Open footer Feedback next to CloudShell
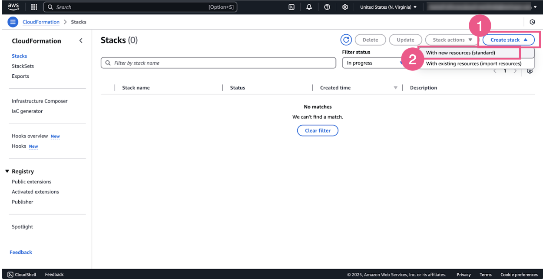Viewport: 543px width, 279px height. (54, 275)
